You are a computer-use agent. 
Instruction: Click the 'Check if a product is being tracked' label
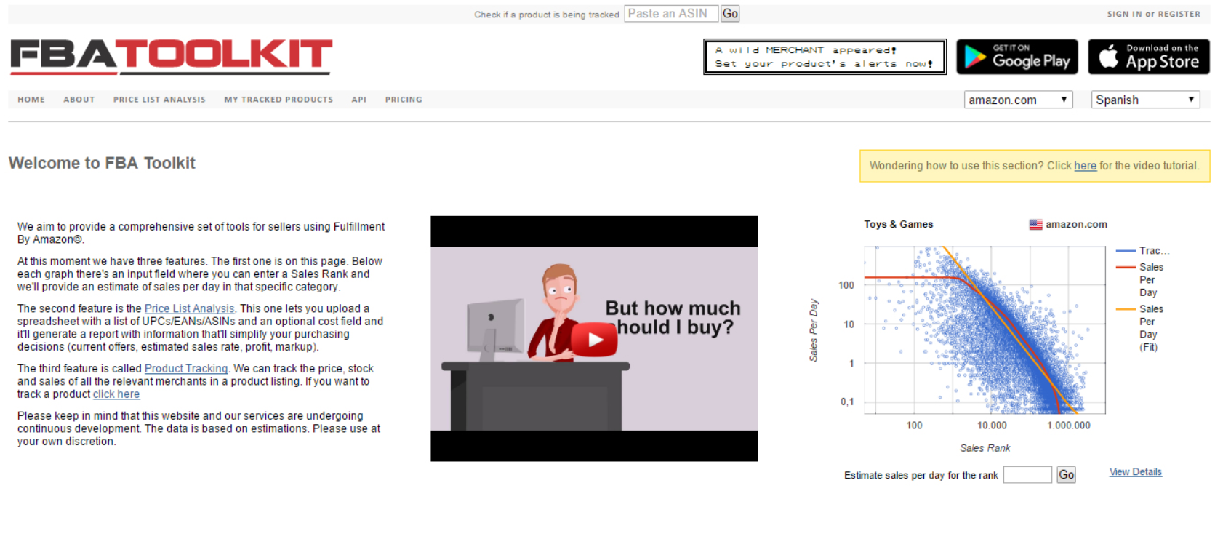pos(547,15)
